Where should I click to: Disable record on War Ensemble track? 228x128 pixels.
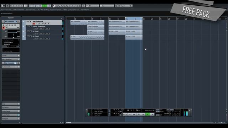(34, 24)
